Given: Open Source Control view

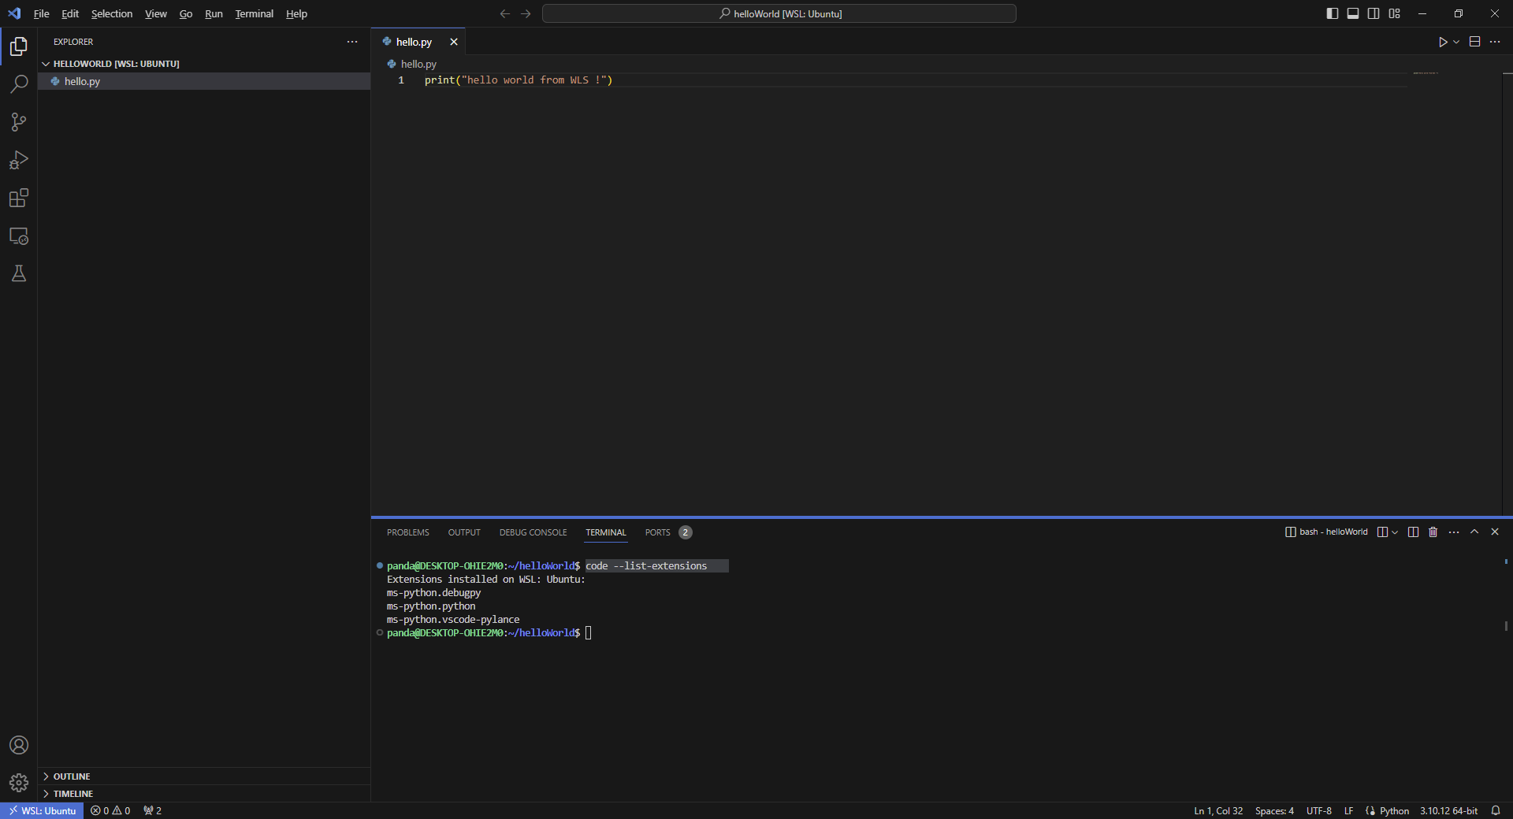Looking at the screenshot, I should tap(19, 122).
